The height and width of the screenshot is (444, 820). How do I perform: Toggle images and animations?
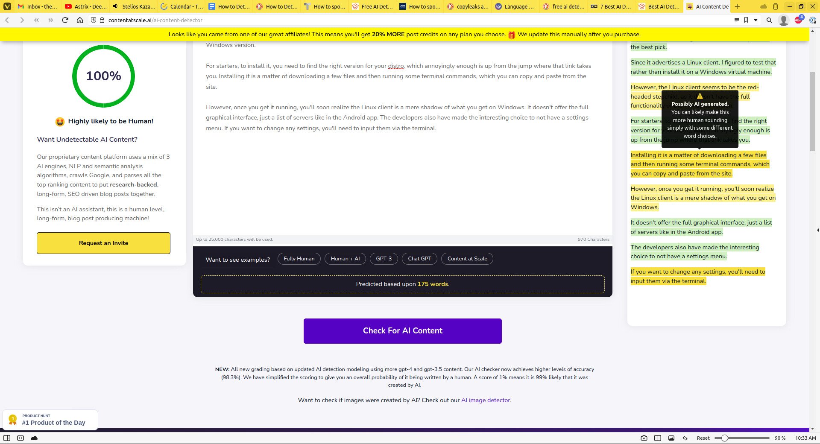(x=671, y=438)
